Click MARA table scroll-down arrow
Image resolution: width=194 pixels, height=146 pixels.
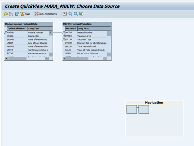tap(51, 54)
